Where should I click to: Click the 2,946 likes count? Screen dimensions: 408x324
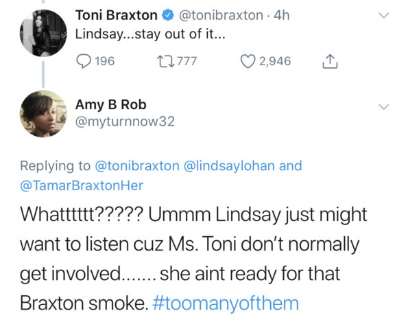[x=275, y=61]
